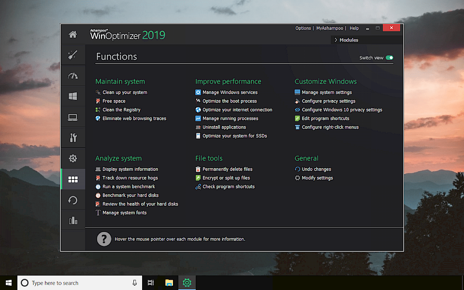Click the Optimize the boot process icon
Screen dimensions: 464x290
(198, 101)
